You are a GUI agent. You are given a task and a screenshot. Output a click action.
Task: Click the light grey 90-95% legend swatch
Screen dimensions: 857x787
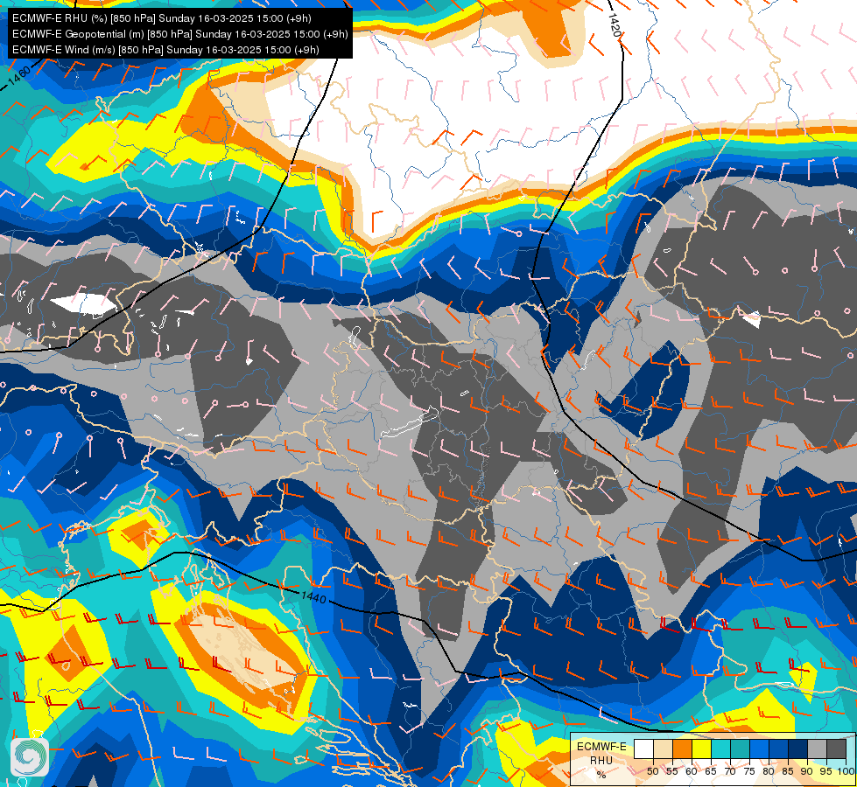pos(817,749)
